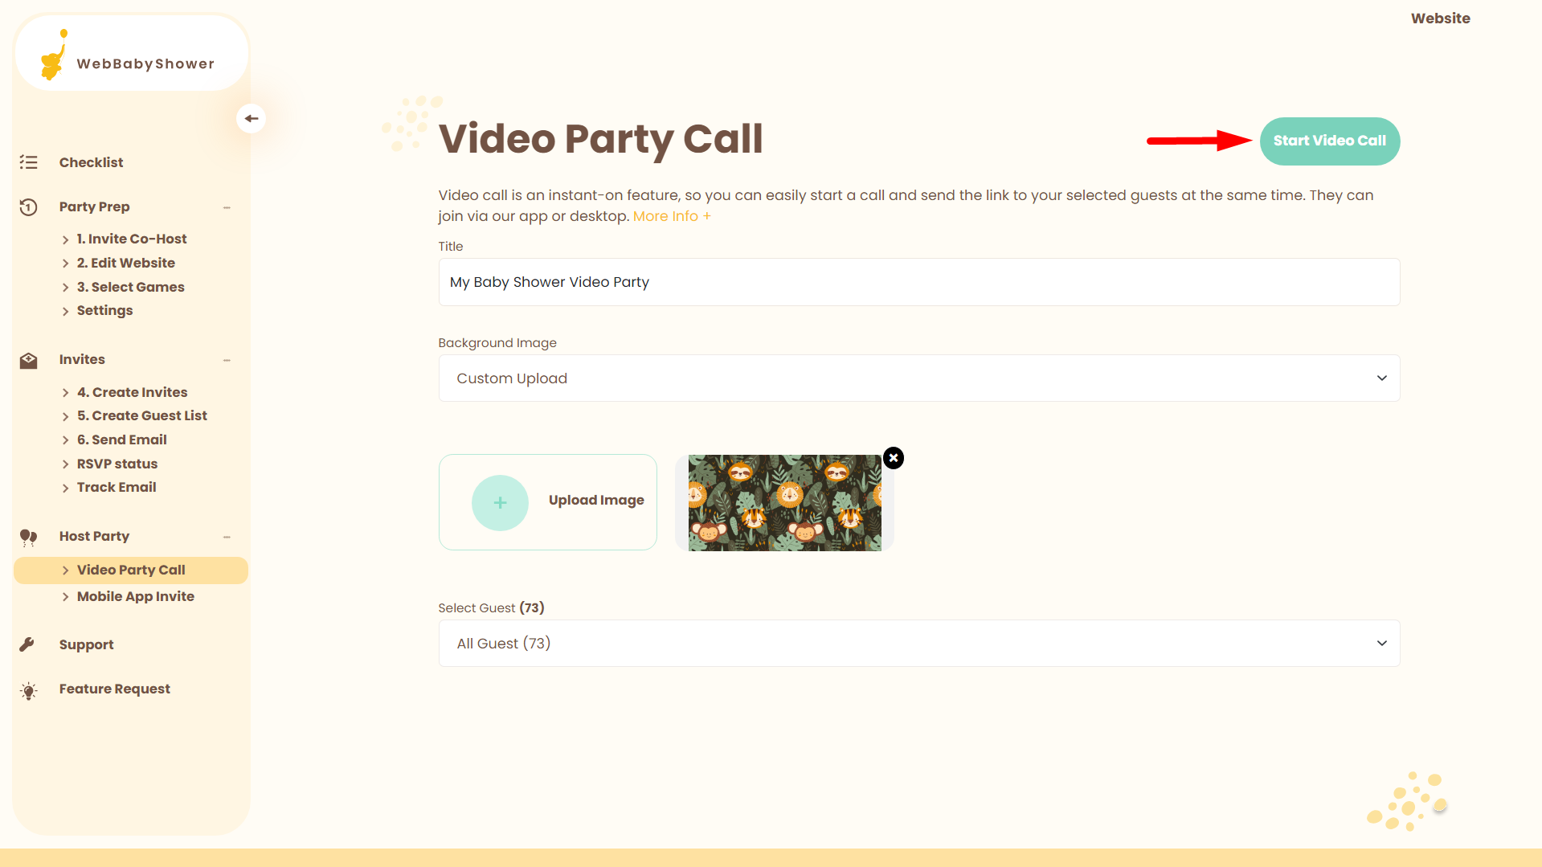Image resolution: width=1542 pixels, height=867 pixels.
Task: Click the Invites heading
Action: tap(82, 359)
